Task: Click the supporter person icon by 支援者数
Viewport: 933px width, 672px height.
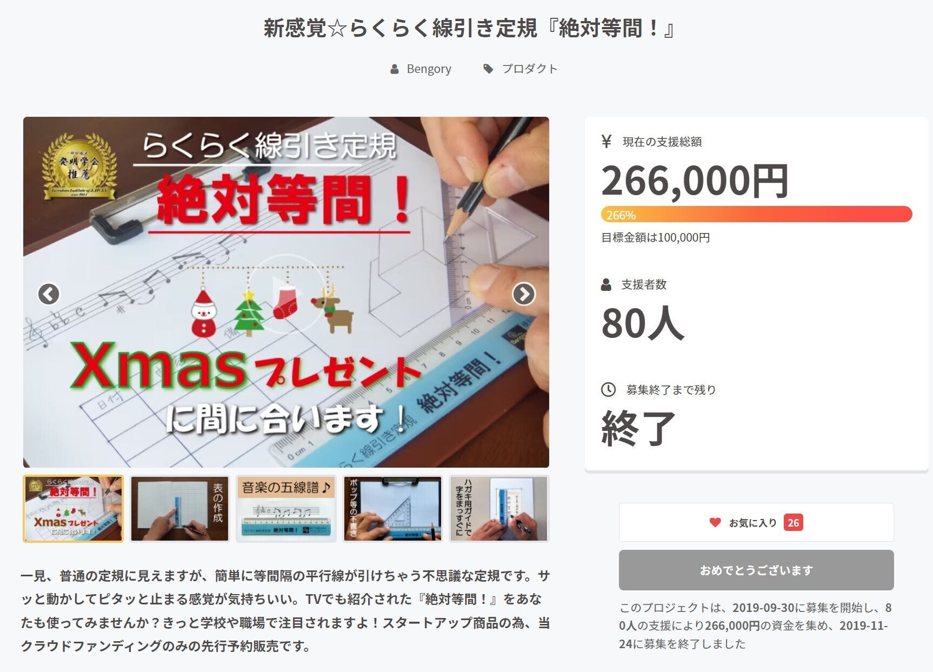Action: (607, 284)
